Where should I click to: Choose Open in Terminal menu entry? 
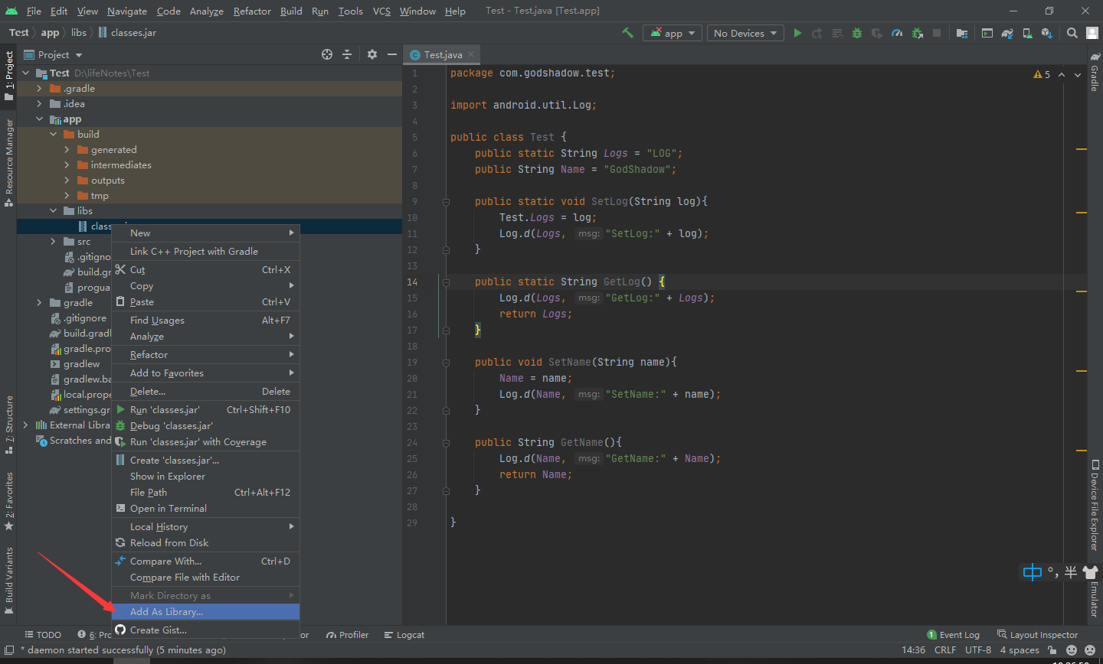[x=205, y=509]
